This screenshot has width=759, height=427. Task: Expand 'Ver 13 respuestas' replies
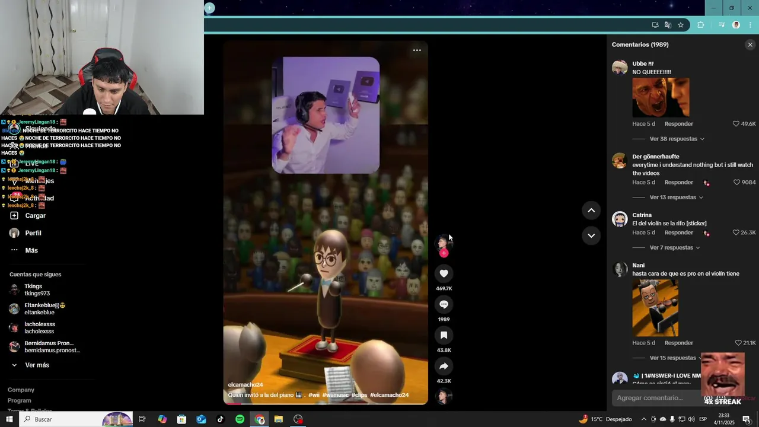(677, 197)
